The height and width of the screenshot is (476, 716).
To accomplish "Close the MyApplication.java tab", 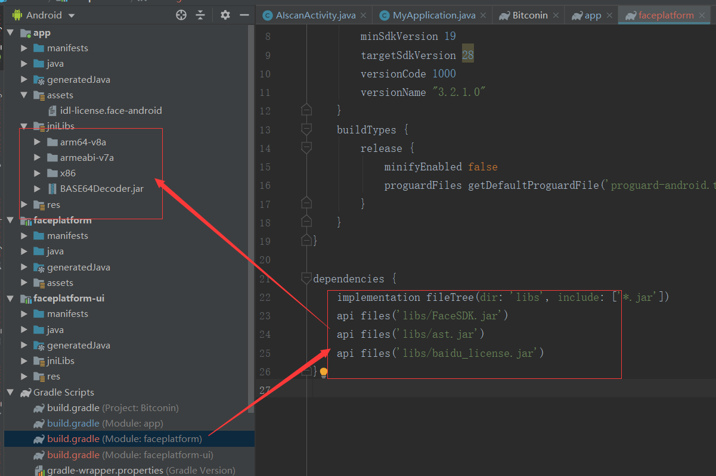I will (x=483, y=15).
